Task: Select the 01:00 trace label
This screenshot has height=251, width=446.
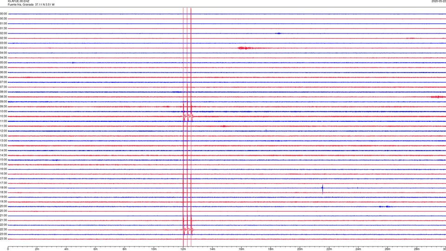Action: pyautogui.click(x=4, y=24)
